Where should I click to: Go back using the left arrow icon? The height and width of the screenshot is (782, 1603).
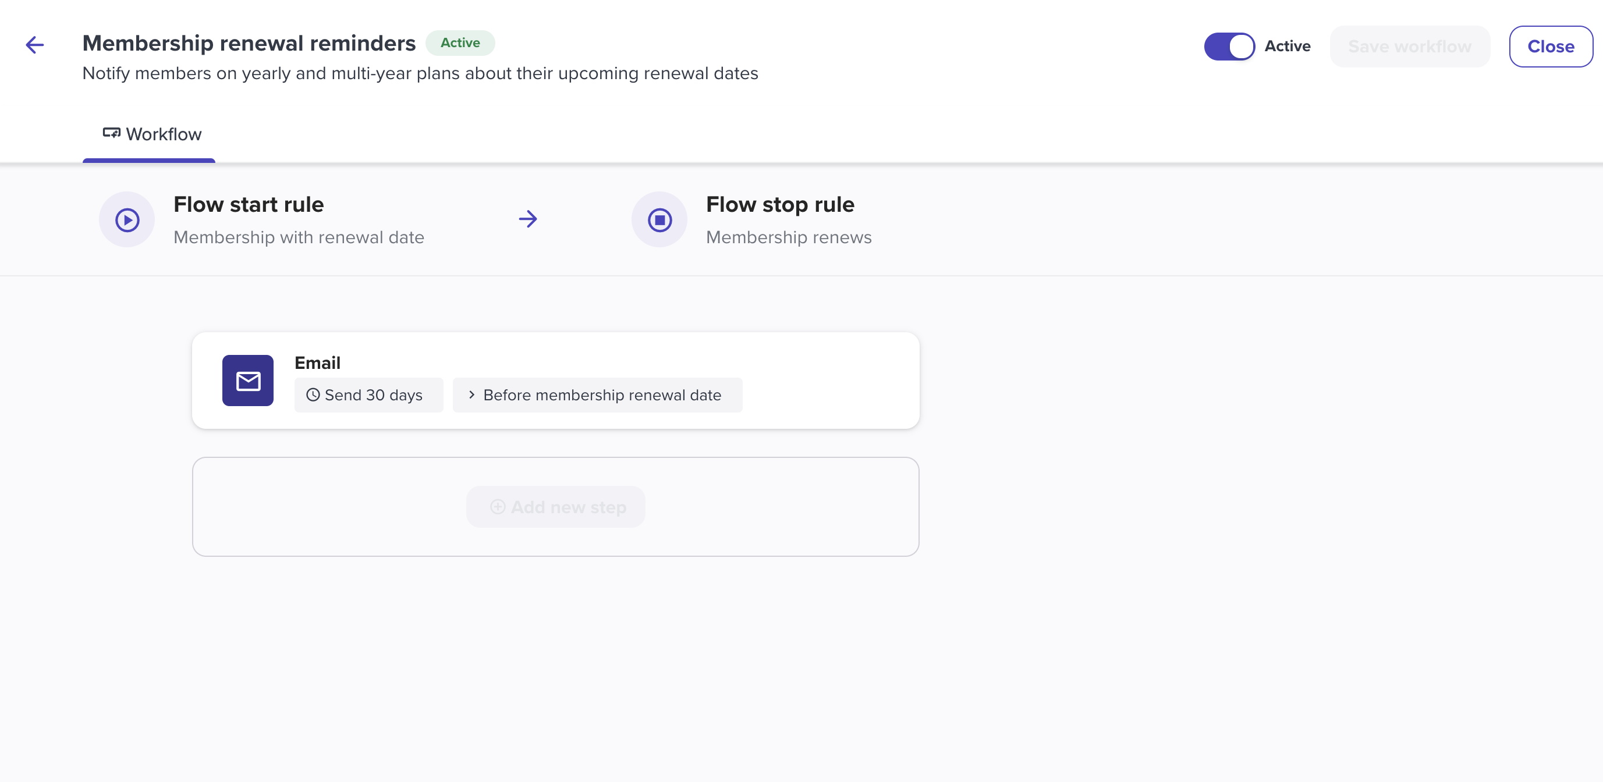[x=35, y=45]
